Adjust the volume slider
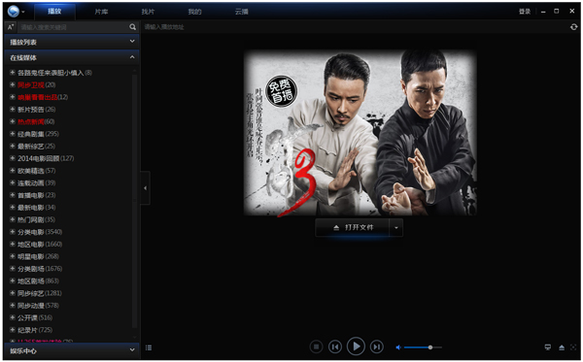Image resolution: width=583 pixels, height=362 pixels. pos(423,347)
